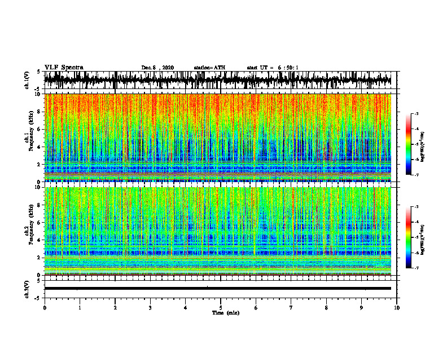Click the "6" kHz tick of ch.1 spectrogram
This screenshot has height=345, width=447.
pyautogui.click(x=39, y=130)
